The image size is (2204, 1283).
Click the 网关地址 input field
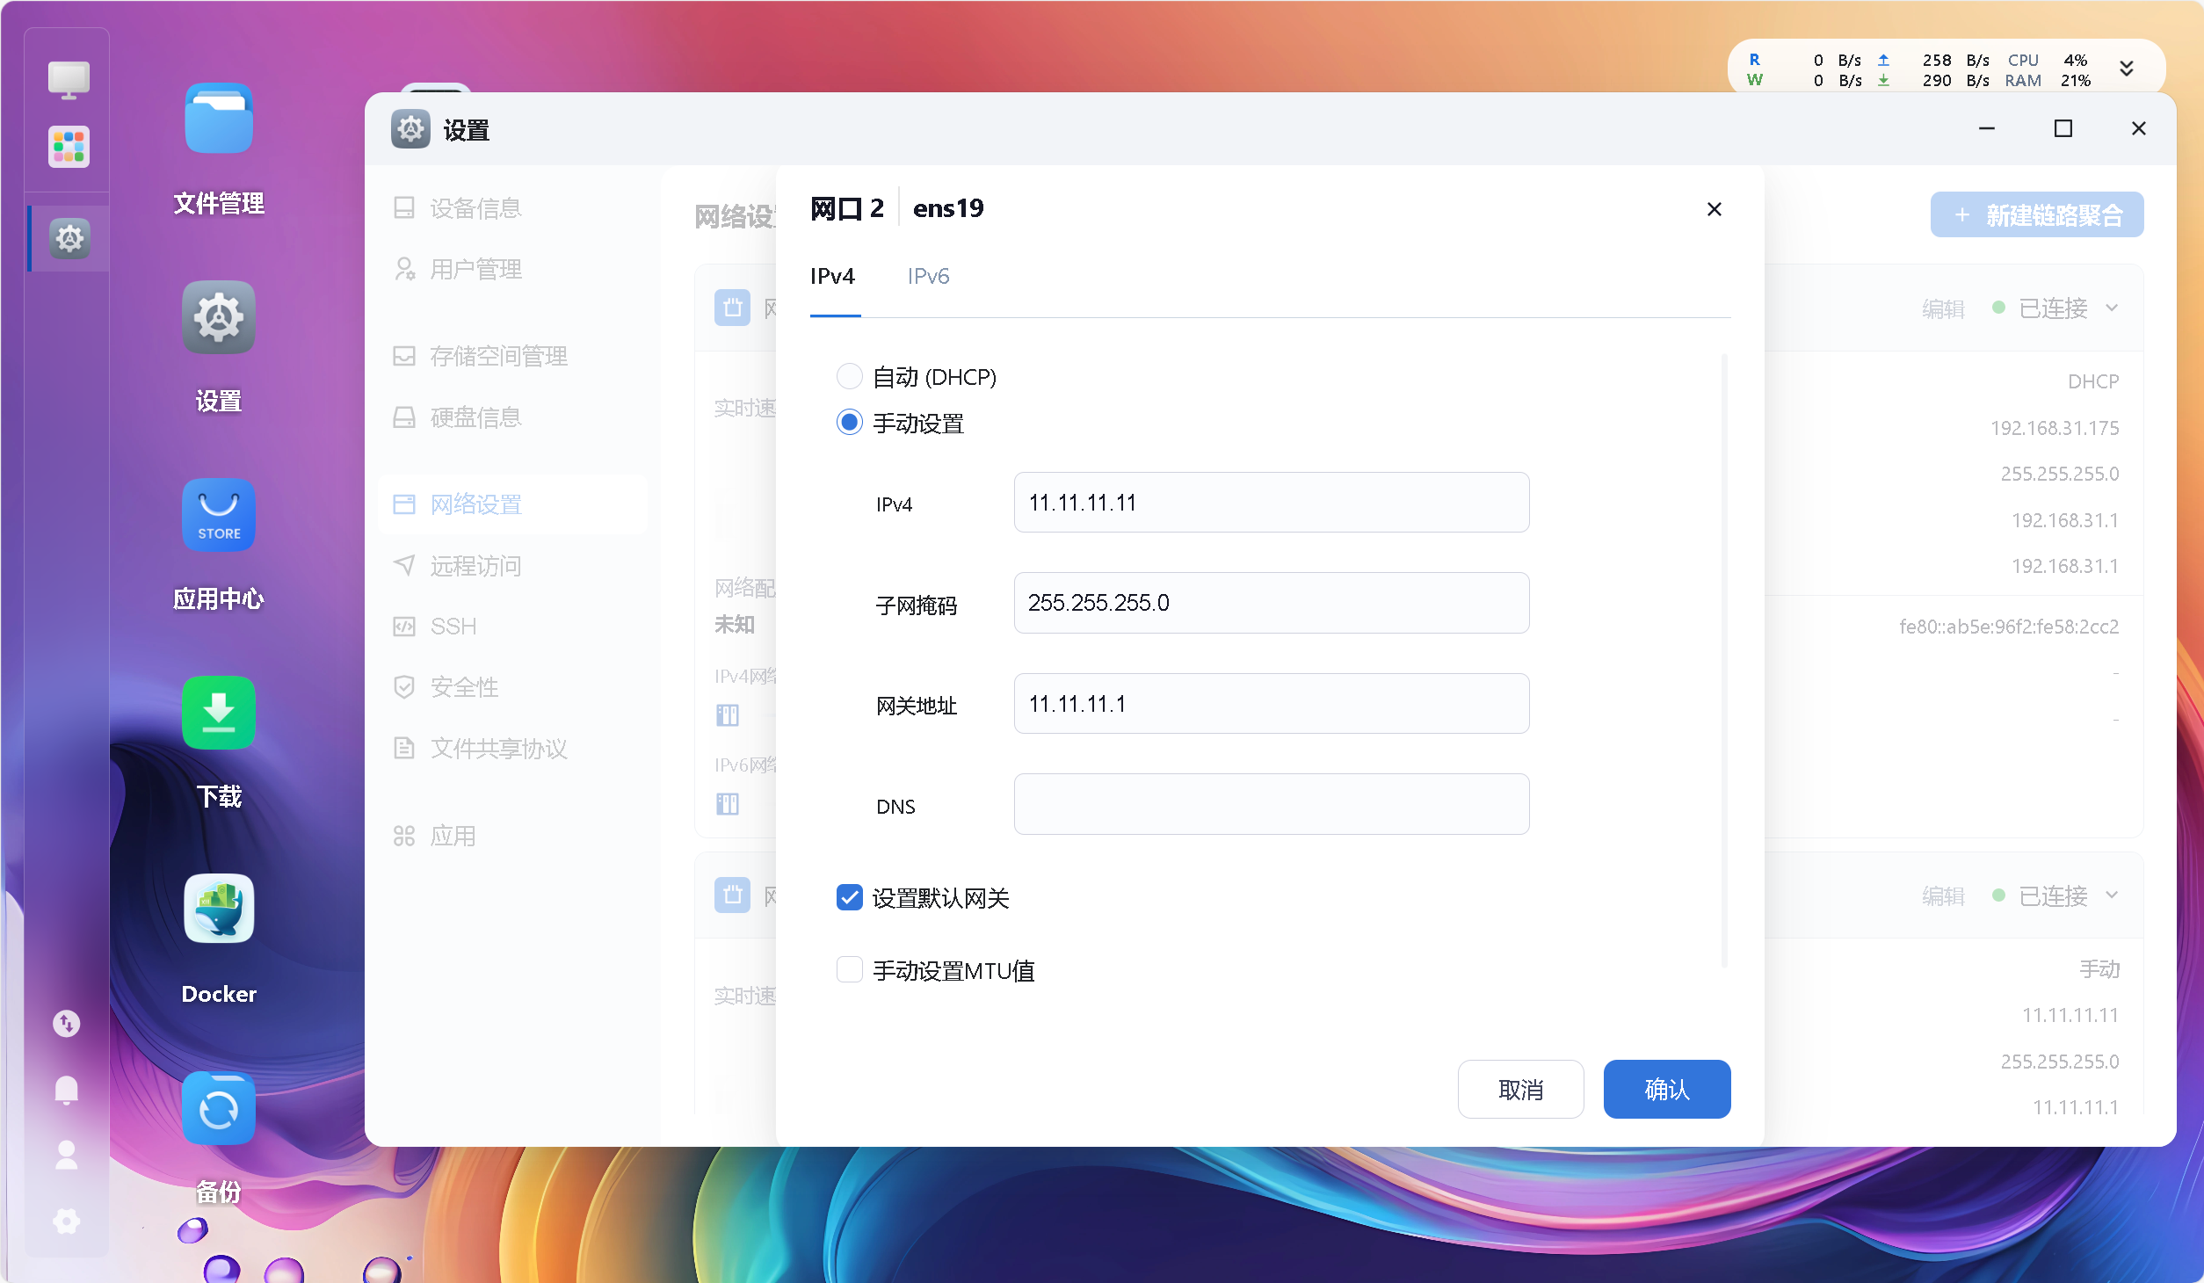[x=1272, y=703]
